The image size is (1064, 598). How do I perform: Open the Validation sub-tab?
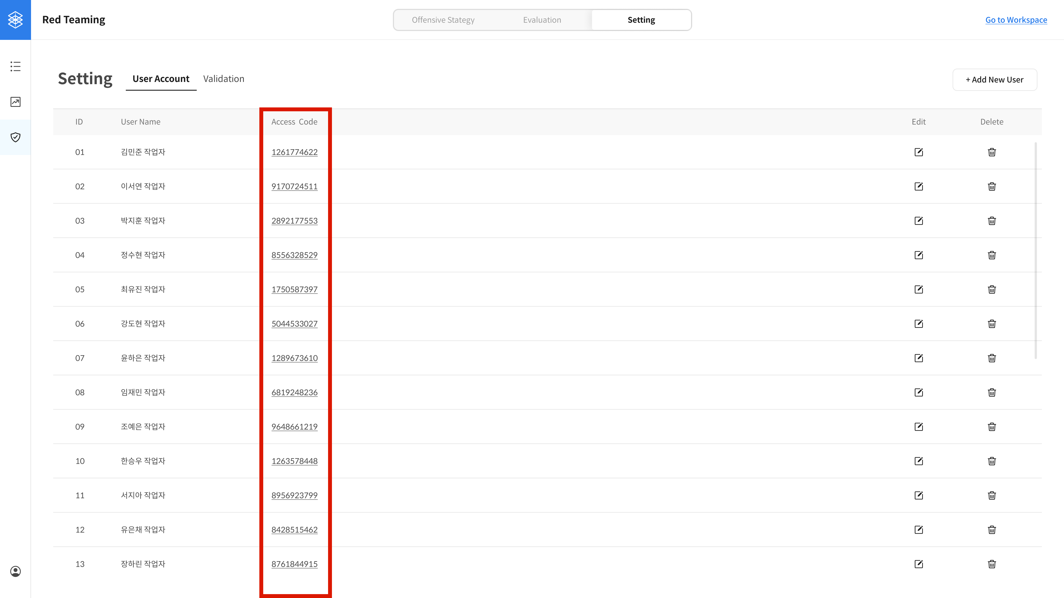pos(223,79)
